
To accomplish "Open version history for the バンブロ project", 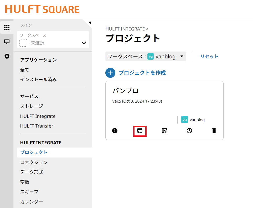I will coord(189,131).
